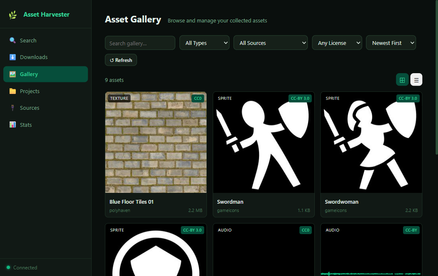Viewport: 438px width, 276px height.
Task: Click the 2.2 KB file size
Action: (411, 210)
